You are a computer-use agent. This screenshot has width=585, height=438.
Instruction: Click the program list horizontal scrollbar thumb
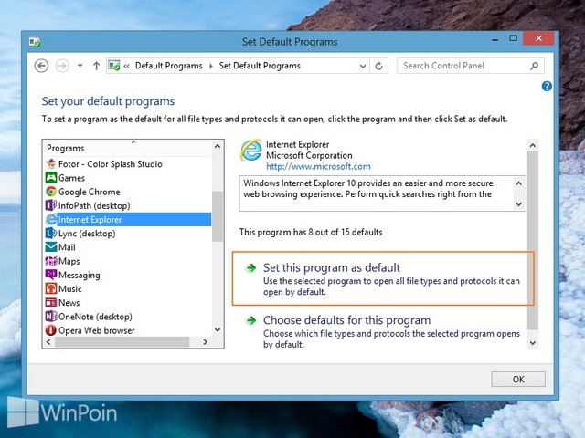point(122,342)
